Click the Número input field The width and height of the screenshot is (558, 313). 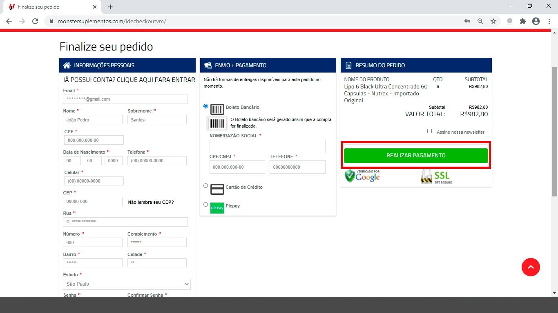click(93, 242)
